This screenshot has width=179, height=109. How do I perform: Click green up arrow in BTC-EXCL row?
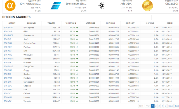click(77, 43)
